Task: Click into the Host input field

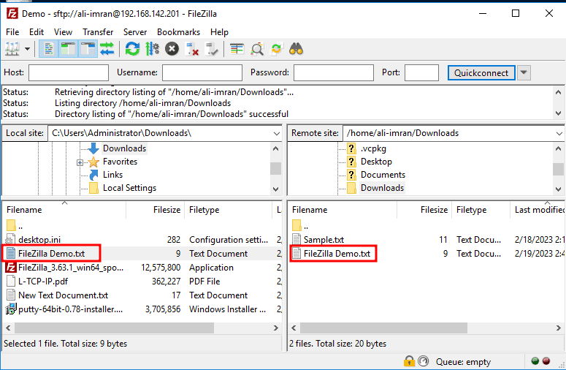Action: [x=68, y=73]
